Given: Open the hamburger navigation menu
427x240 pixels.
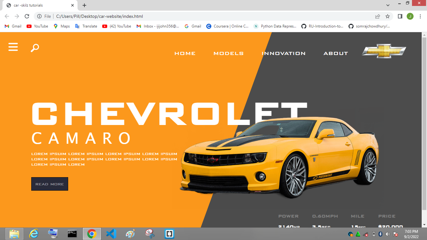Looking at the screenshot, I should 13,47.
